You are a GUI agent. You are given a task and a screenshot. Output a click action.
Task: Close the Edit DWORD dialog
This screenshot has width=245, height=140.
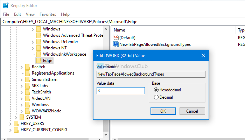coord(203,55)
